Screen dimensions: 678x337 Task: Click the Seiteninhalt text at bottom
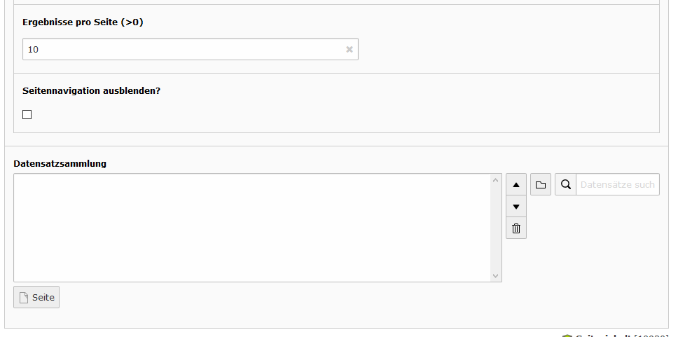[x=603, y=336]
